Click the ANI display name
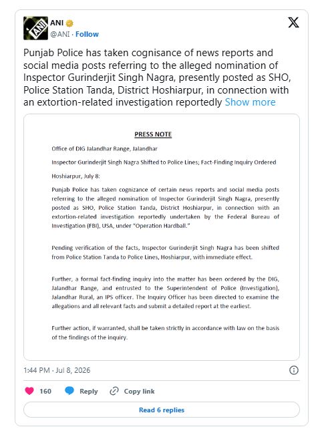 click(x=57, y=23)
